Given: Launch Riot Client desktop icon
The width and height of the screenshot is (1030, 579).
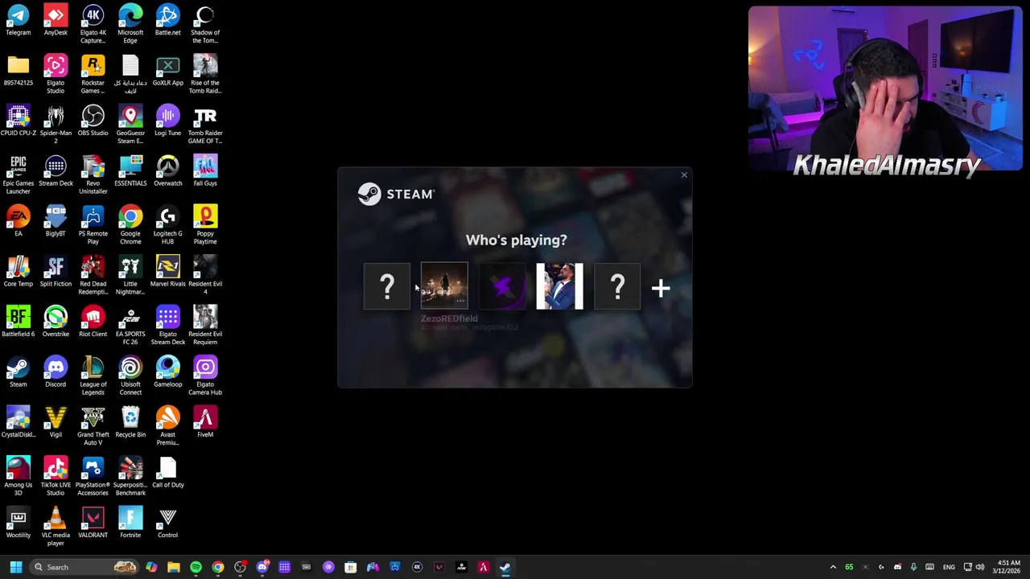Looking at the screenshot, I should [93, 322].
